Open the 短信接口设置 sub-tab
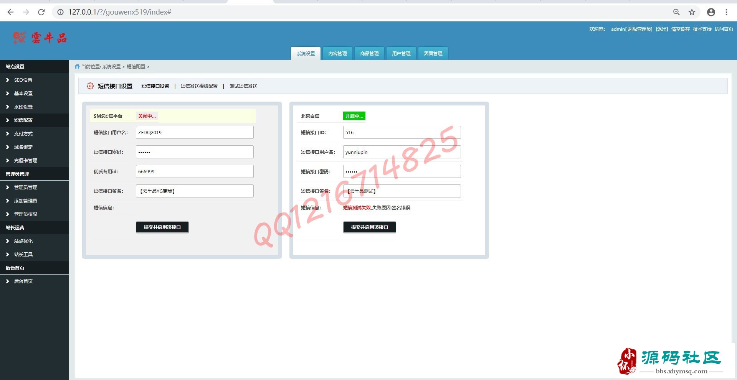Screen dimensions: 737x380 pyautogui.click(x=155, y=86)
